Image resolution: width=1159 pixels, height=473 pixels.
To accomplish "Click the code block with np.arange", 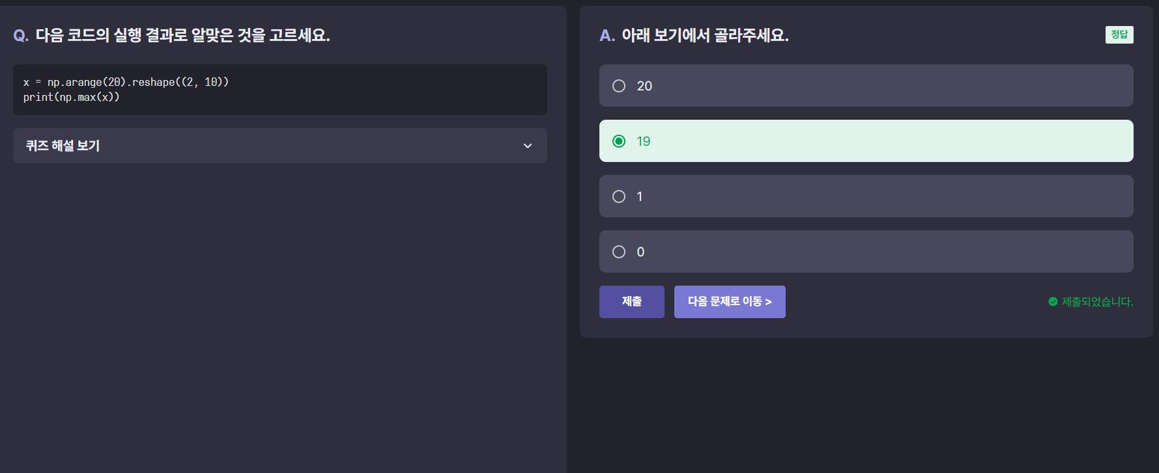I will (280, 90).
